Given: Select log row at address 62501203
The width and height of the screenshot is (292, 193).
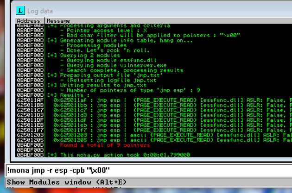Looking at the screenshot, I should pos(30,135).
